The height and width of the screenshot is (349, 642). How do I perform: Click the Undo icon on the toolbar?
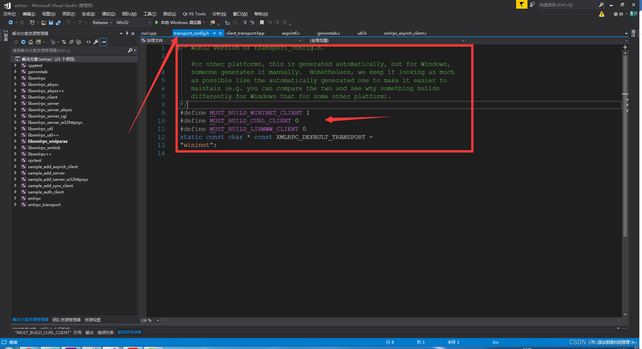click(69, 22)
